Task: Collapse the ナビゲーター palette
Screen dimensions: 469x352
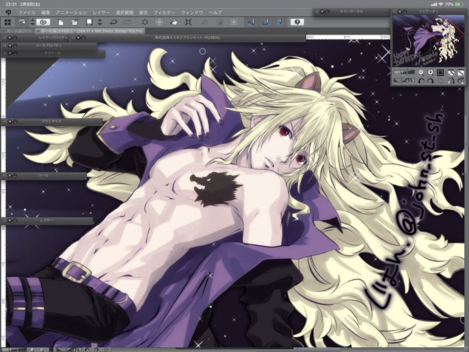Action: click(x=406, y=12)
